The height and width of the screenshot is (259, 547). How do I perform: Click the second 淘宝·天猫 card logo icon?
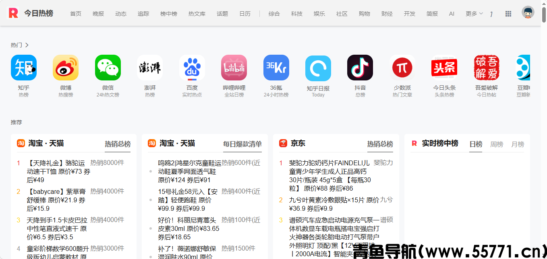click(152, 143)
